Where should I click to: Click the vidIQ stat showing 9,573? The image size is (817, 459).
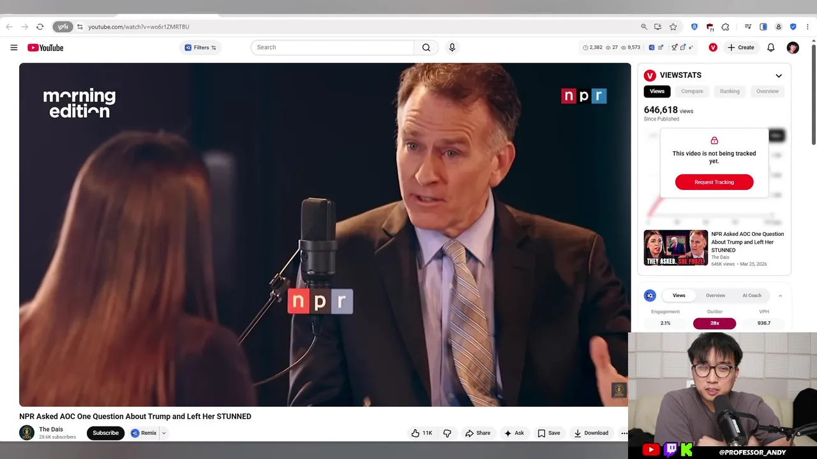631,48
